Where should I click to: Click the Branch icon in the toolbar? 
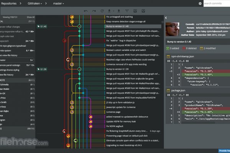[x=127, y=11]
